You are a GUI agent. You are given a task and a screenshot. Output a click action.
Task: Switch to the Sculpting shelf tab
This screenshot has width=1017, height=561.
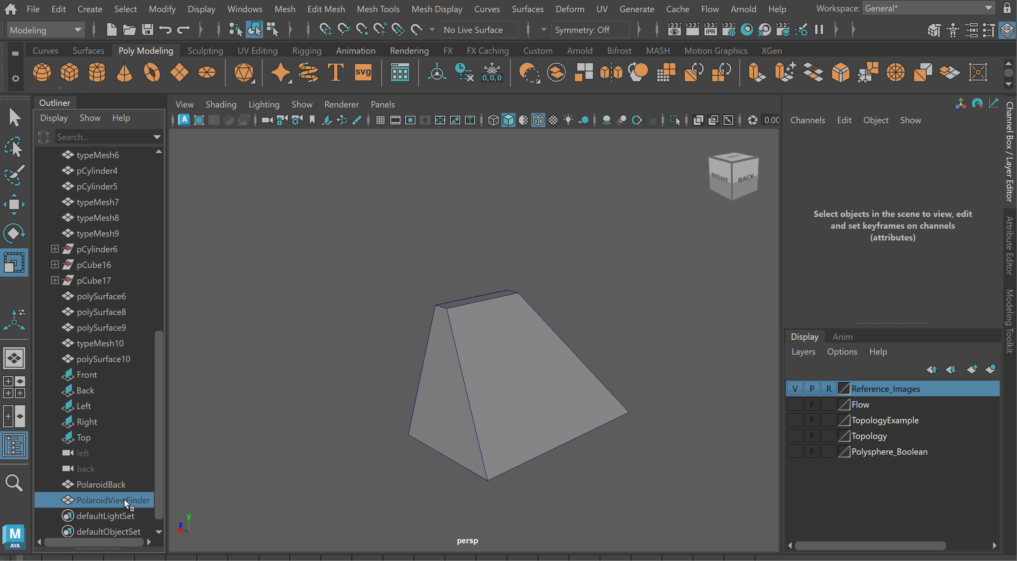205,51
